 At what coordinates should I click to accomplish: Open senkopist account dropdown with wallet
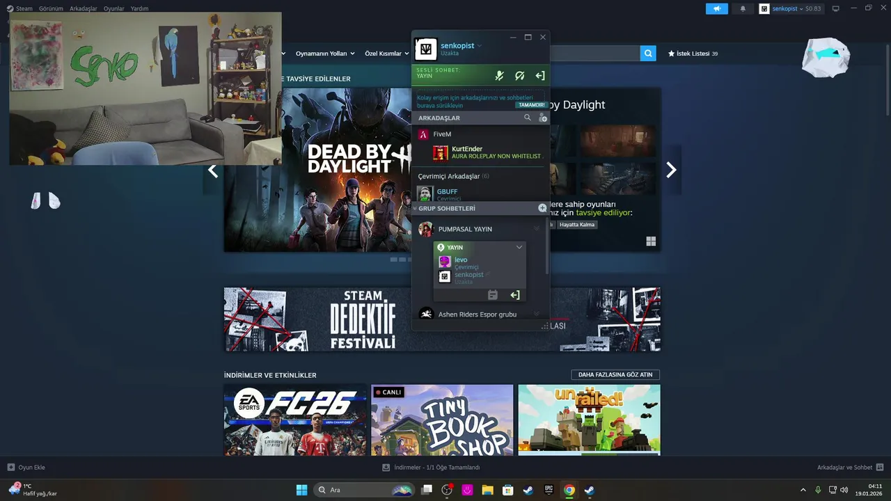point(790,8)
